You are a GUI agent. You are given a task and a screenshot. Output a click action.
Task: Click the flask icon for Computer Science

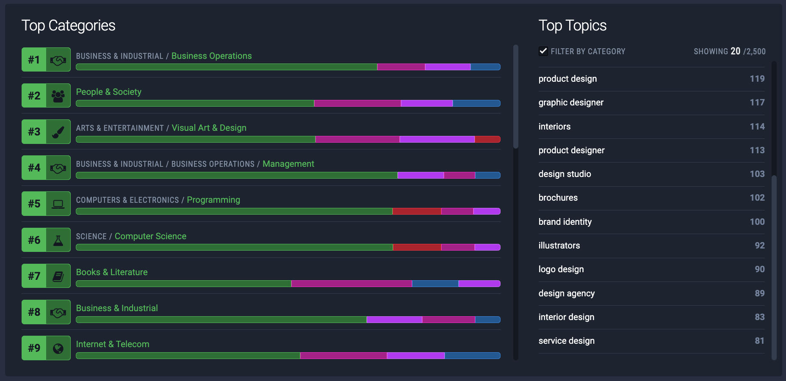[58, 240]
